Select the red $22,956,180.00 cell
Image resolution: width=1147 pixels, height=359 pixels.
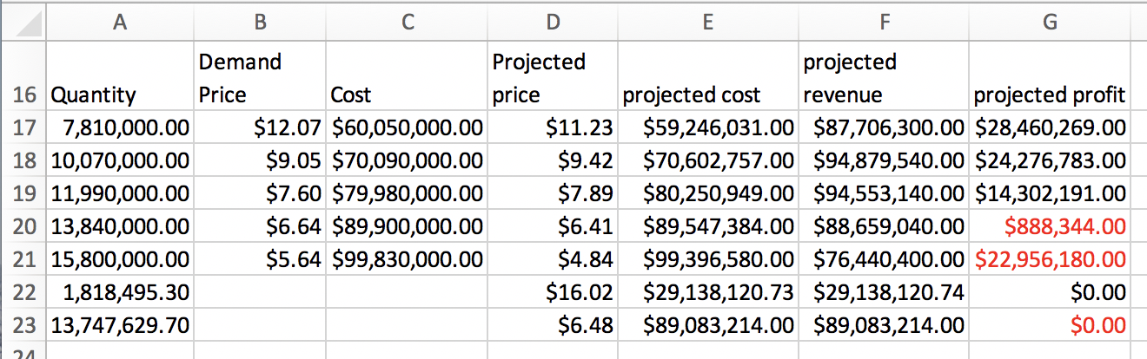click(1049, 260)
